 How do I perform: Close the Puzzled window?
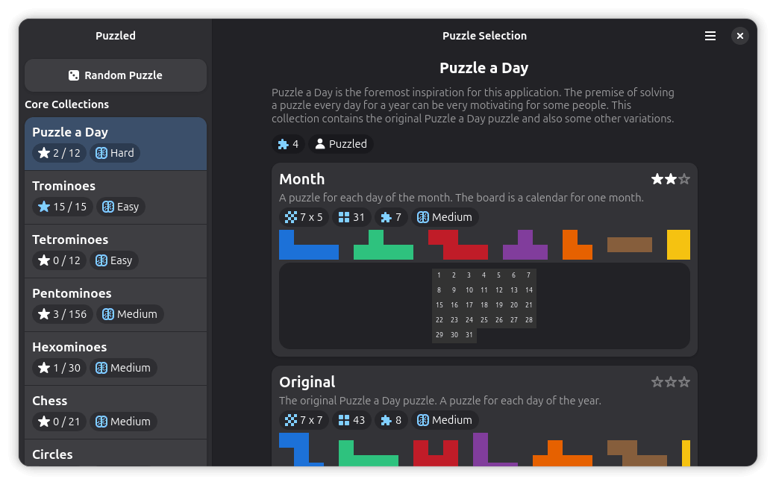pyautogui.click(x=739, y=36)
